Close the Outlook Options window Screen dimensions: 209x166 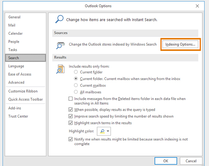pyautogui.click(x=197, y=6)
